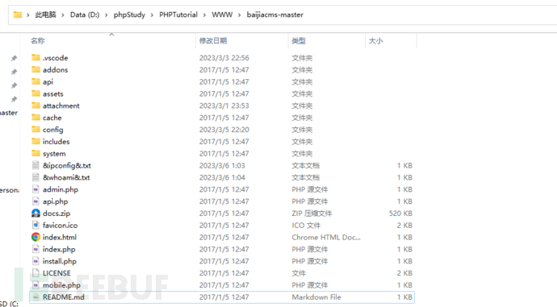
Task: Click the Chrome HTML Doc... type cell
Action: click(326, 237)
